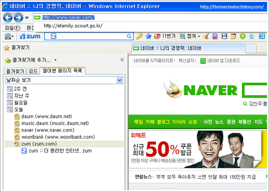269x192 pixels.
Task: Click the IE logo toolbar icon
Action: click(x=9, y=36)
